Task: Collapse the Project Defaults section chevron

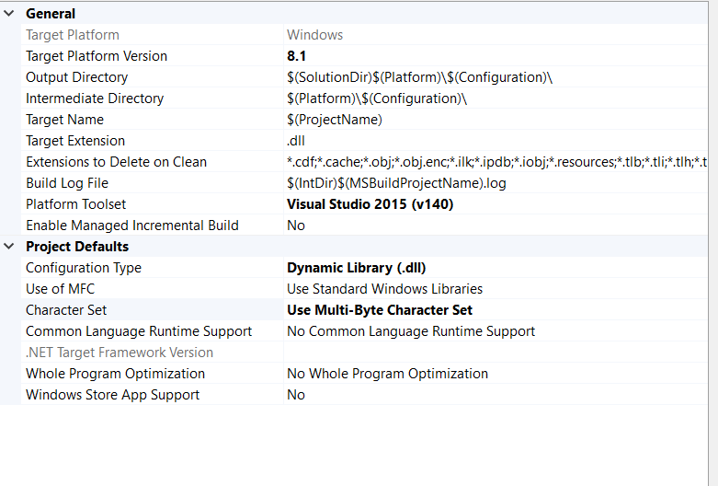Action: (9, 247)
